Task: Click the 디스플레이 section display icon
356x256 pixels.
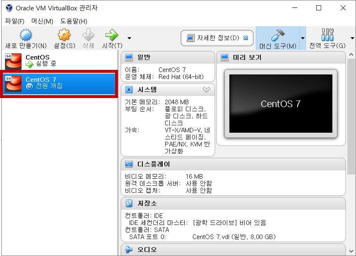Action: click(129, 164)
